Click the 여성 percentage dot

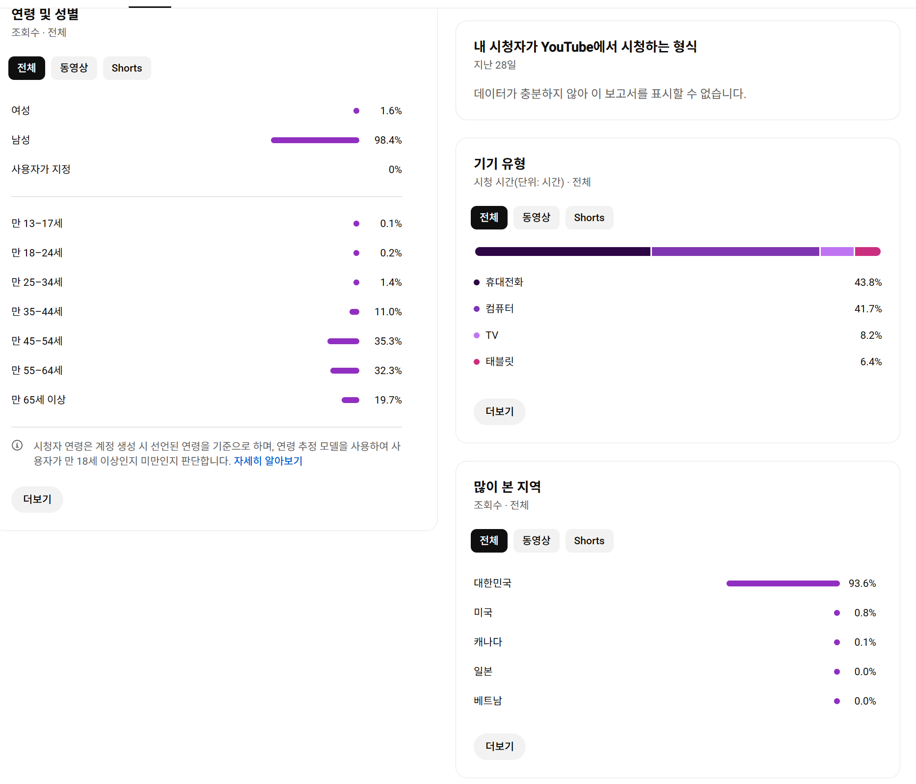[356, 111]
